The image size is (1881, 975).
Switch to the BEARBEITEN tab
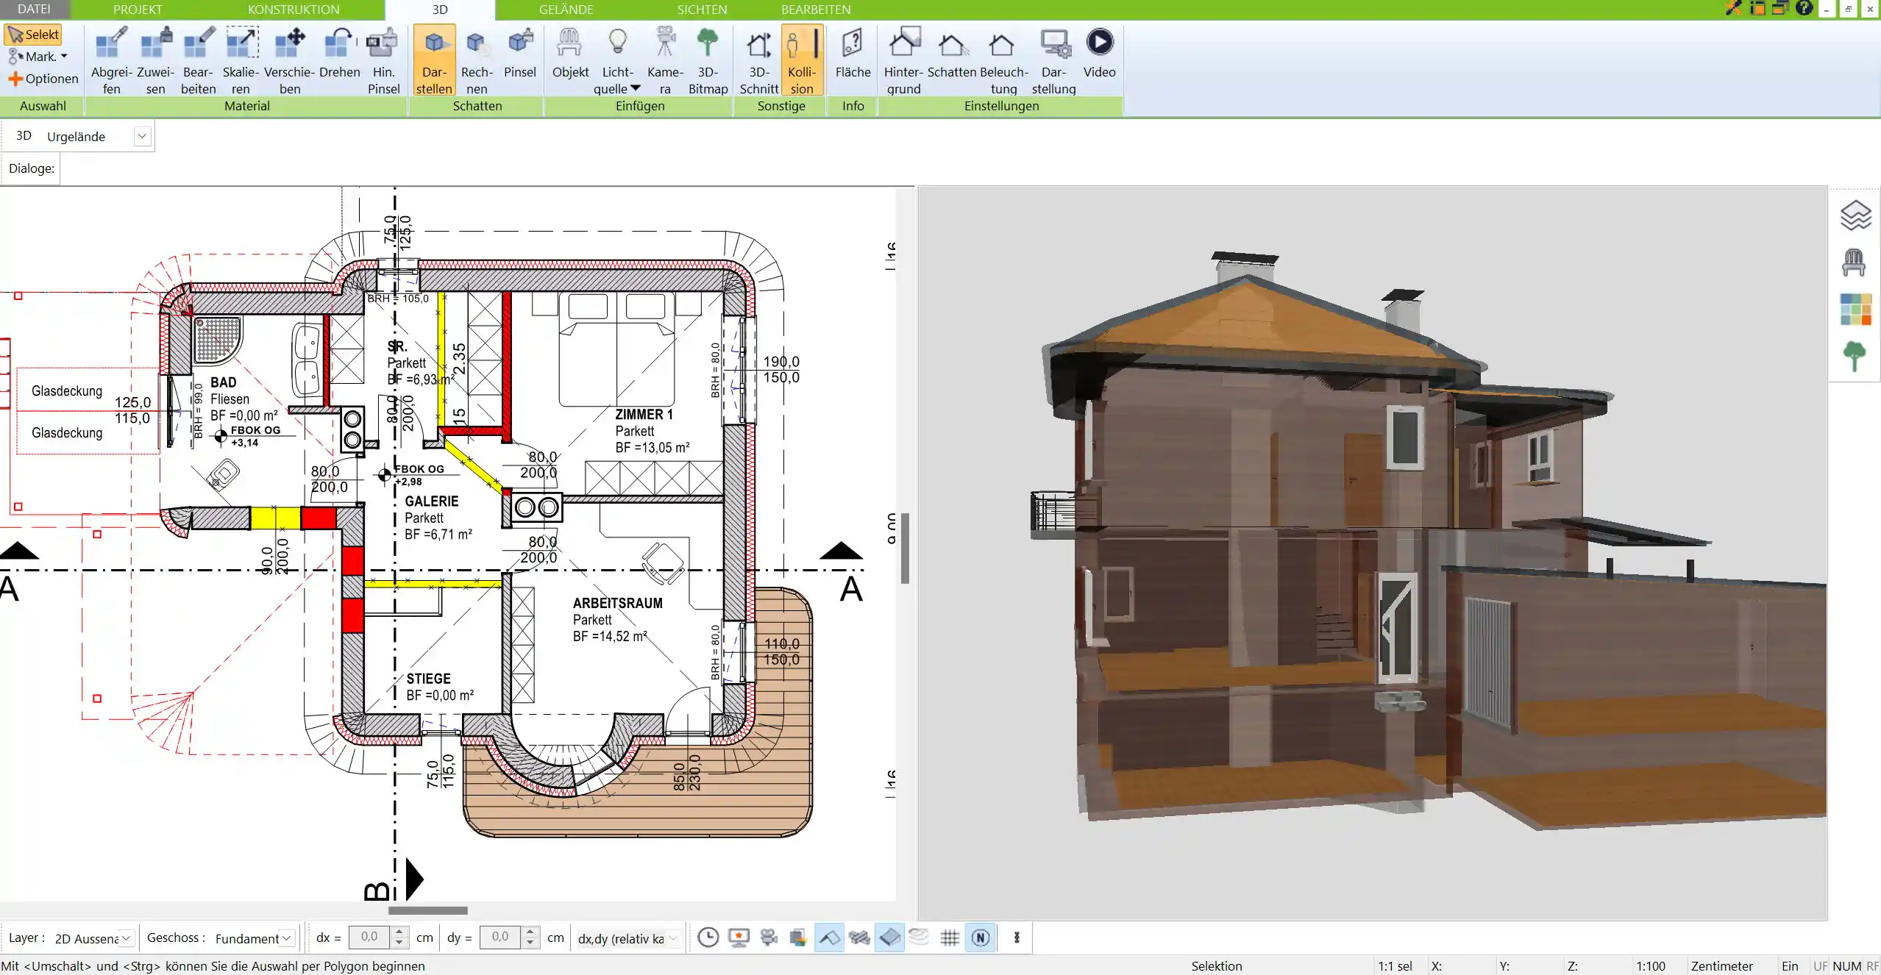816,10
